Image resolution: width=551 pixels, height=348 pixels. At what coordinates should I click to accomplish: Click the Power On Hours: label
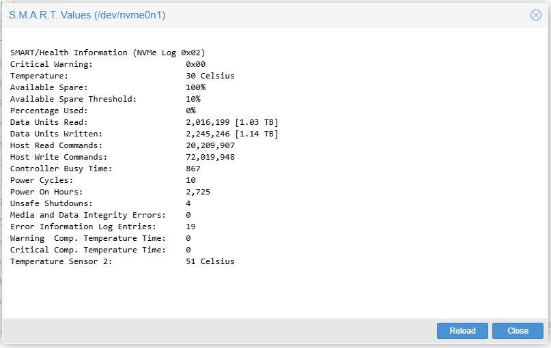click(x=46, y=192)
